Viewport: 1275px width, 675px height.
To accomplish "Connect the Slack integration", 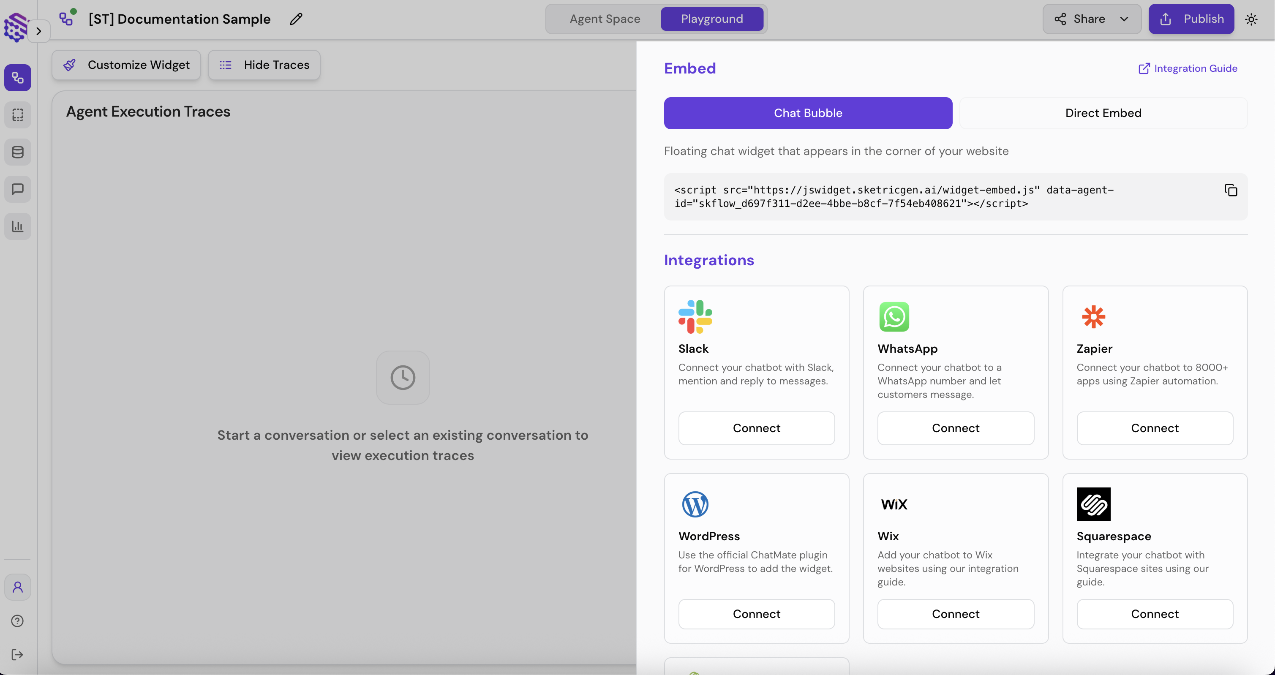I will [756, 428].
